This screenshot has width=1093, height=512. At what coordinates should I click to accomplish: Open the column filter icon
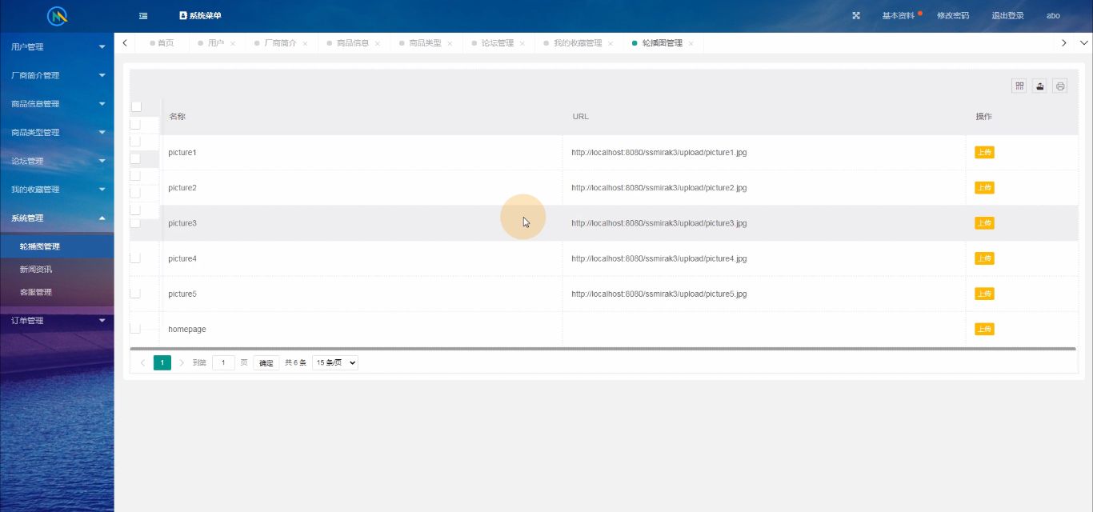point(1019,86)
